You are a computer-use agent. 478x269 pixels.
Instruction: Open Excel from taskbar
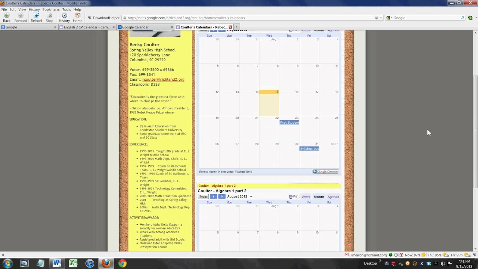tap(73, 263)
